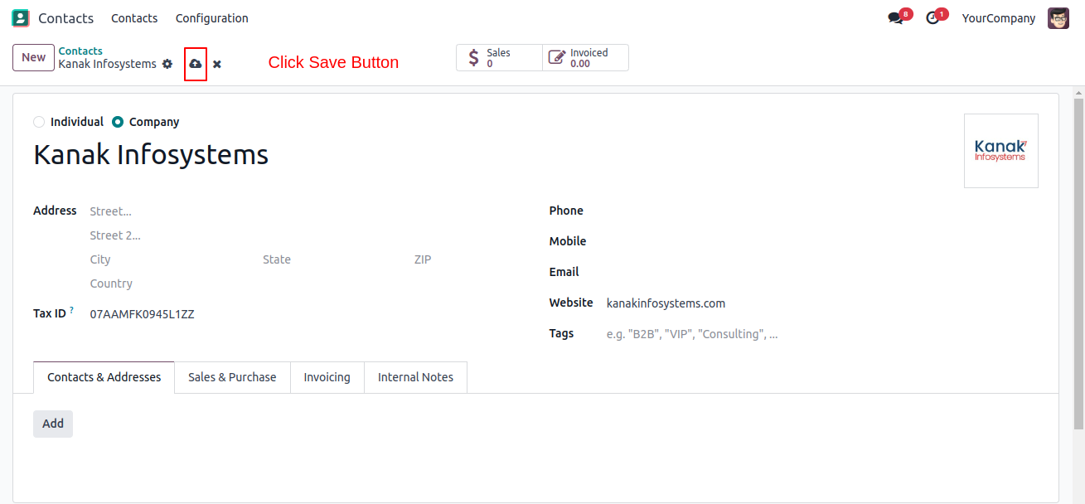Click the Kanak Infosystems logo image
The image size is (1085, 504).
[x=1000, y=151]
